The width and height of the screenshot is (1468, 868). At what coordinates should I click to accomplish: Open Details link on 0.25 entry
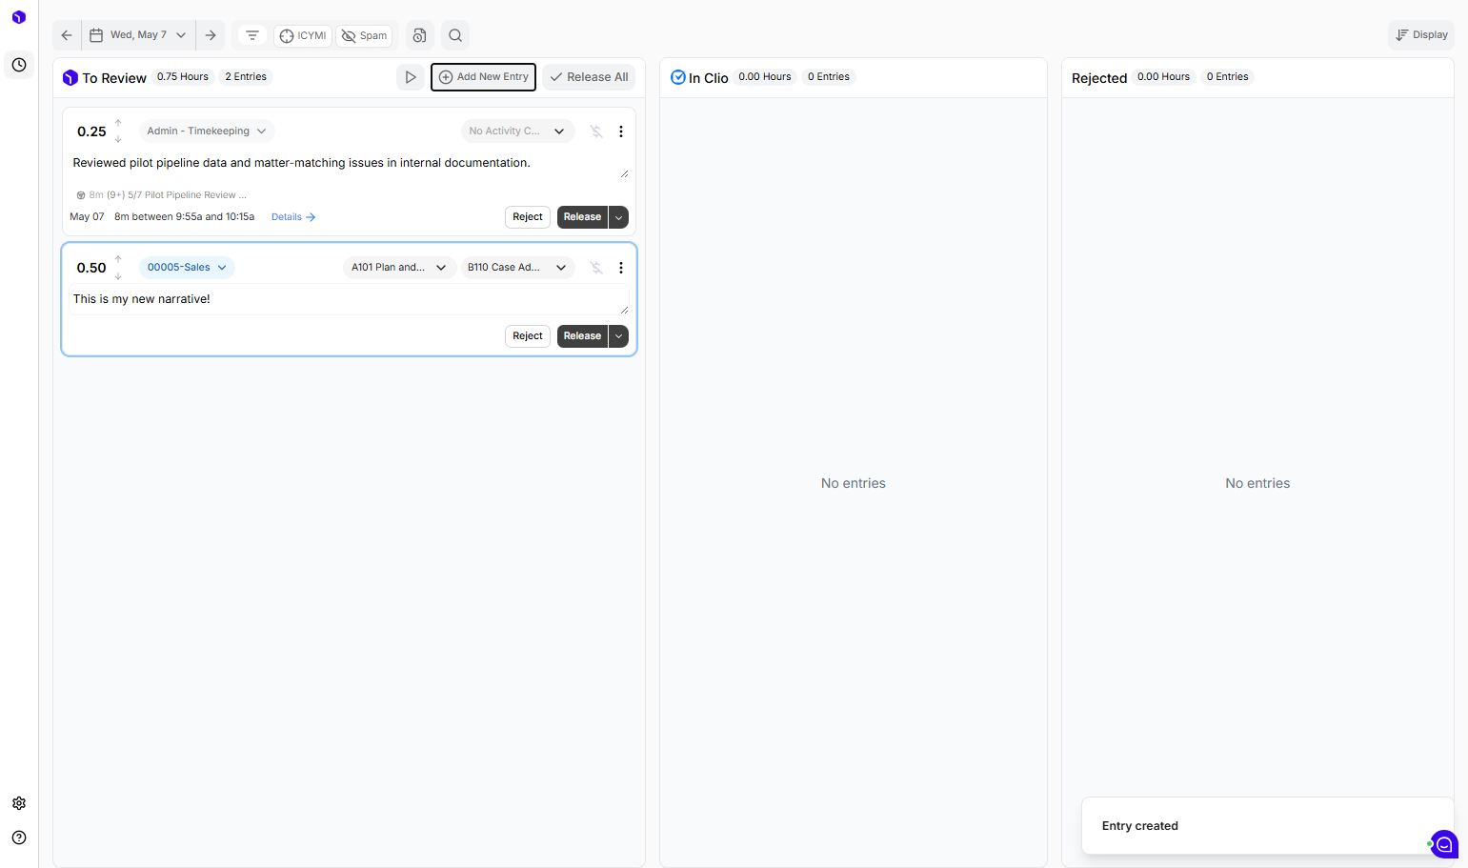click(293, 217)
